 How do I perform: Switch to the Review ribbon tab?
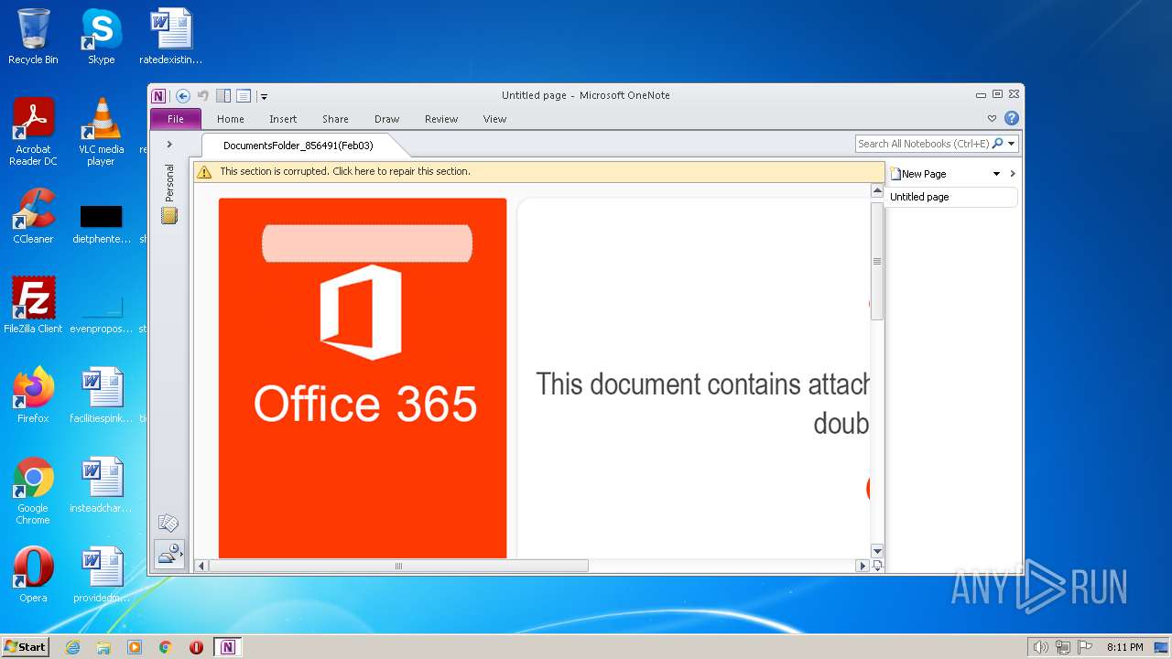tap(441, 119)
